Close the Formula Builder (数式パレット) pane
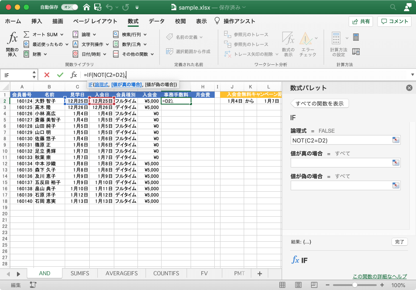 pos(409,88)
